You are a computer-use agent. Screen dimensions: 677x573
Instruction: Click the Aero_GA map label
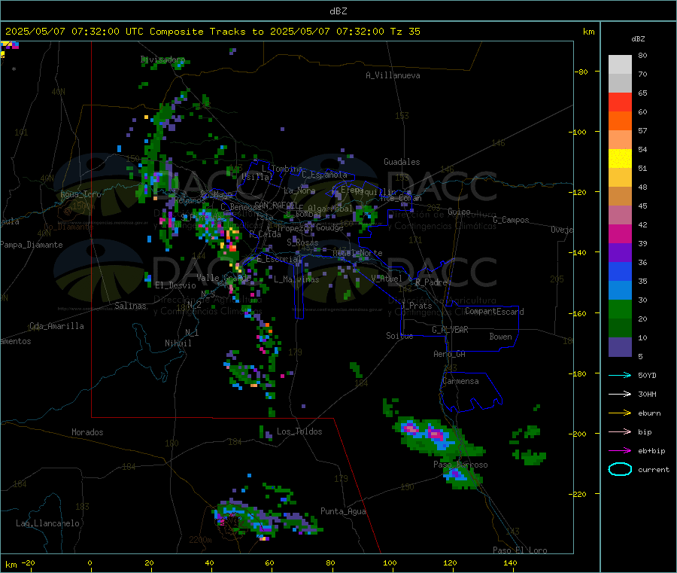(449, 354)
